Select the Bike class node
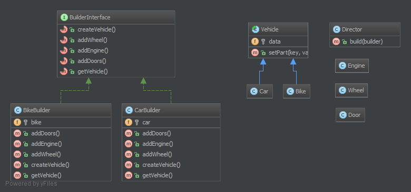 297,91
